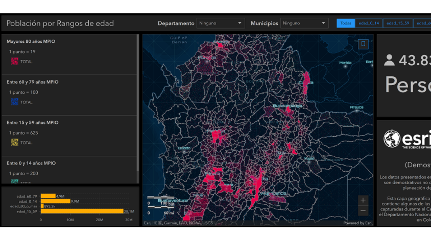Click the Powered by Esri link

tap(357, 223)
